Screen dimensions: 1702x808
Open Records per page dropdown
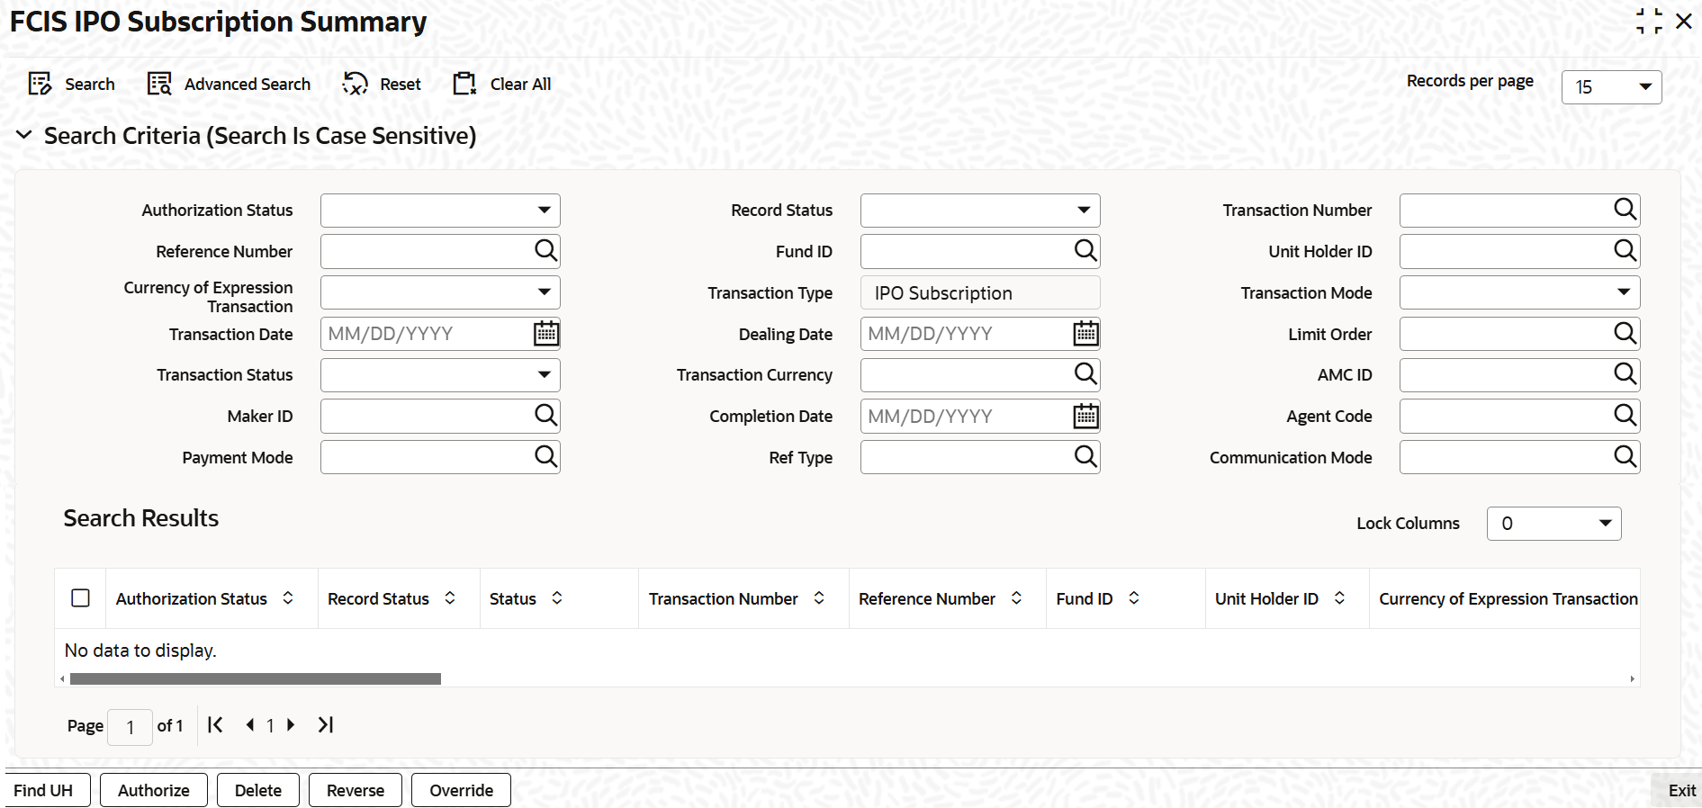pos(1611,87)
